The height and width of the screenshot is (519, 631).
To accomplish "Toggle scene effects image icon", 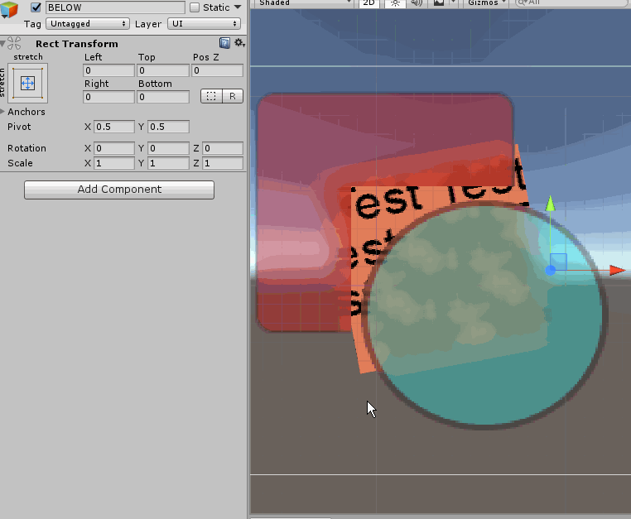I will 439,2.
